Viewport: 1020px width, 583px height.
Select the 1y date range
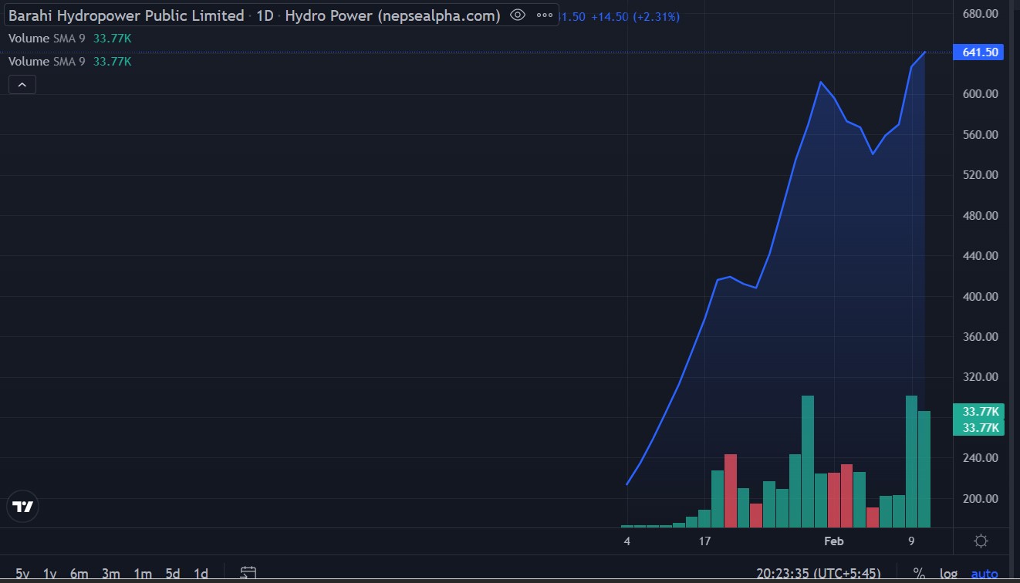click(x=50, y=574)
